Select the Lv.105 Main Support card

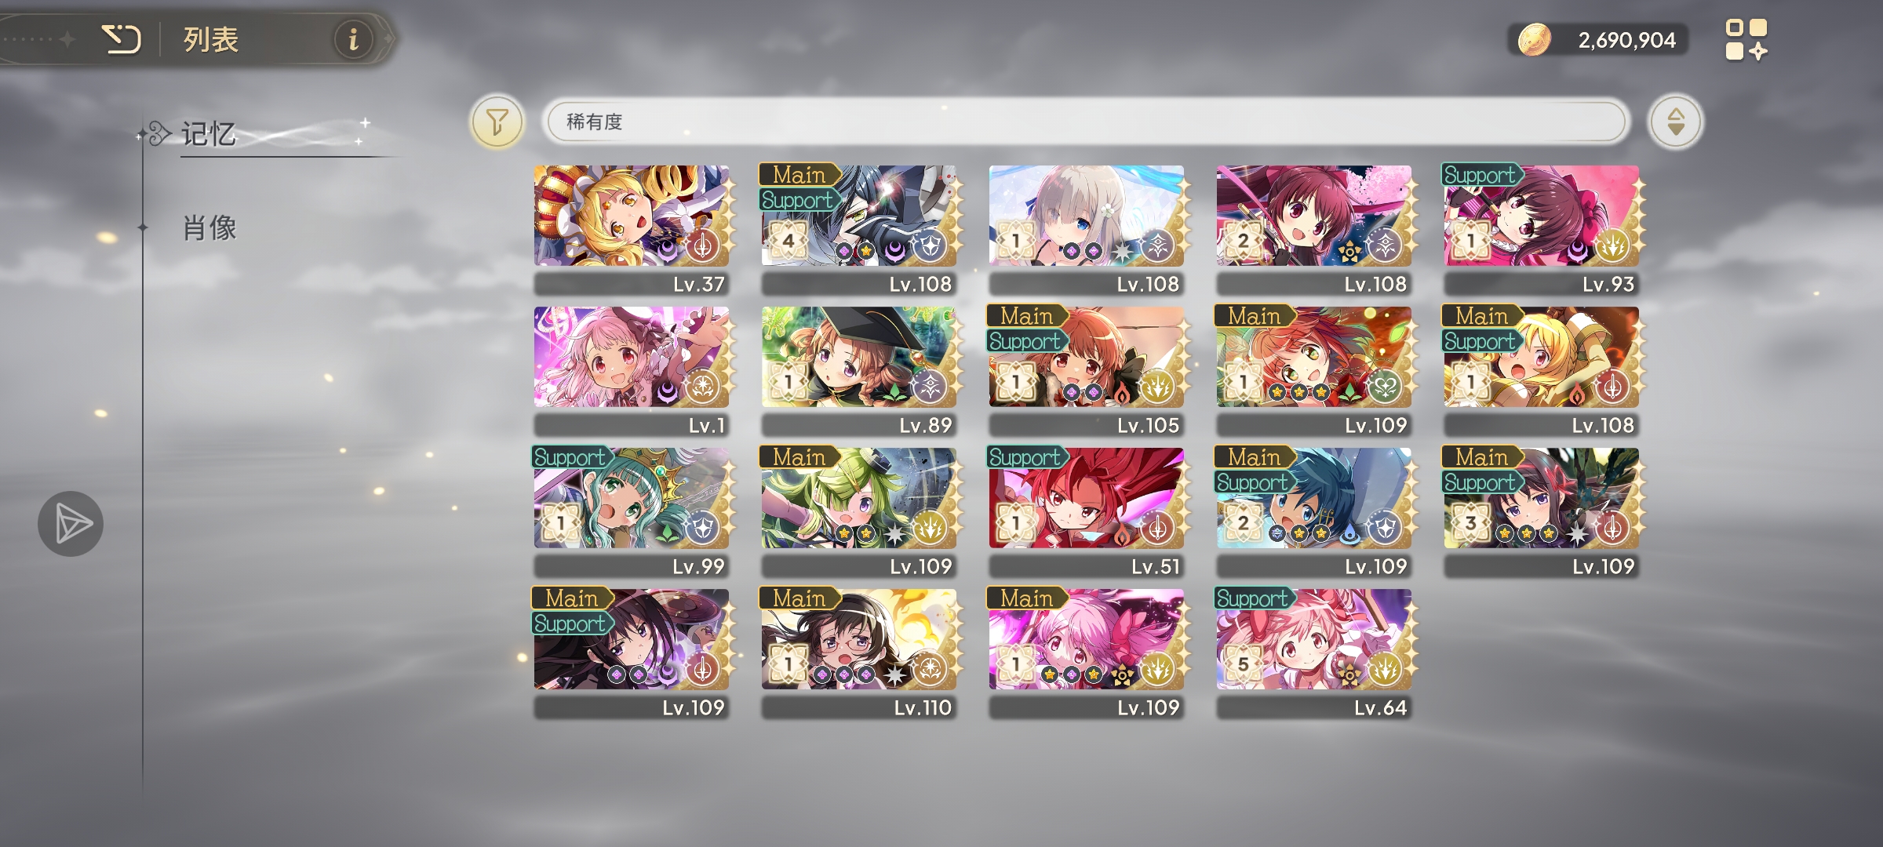point(1087,370)
